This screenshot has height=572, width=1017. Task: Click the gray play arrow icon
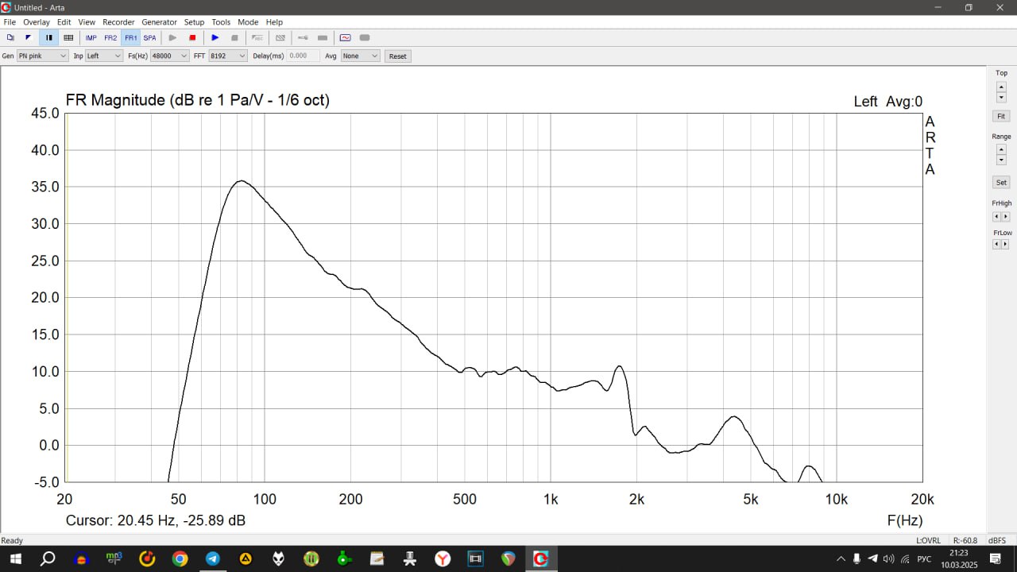[172, 37]
